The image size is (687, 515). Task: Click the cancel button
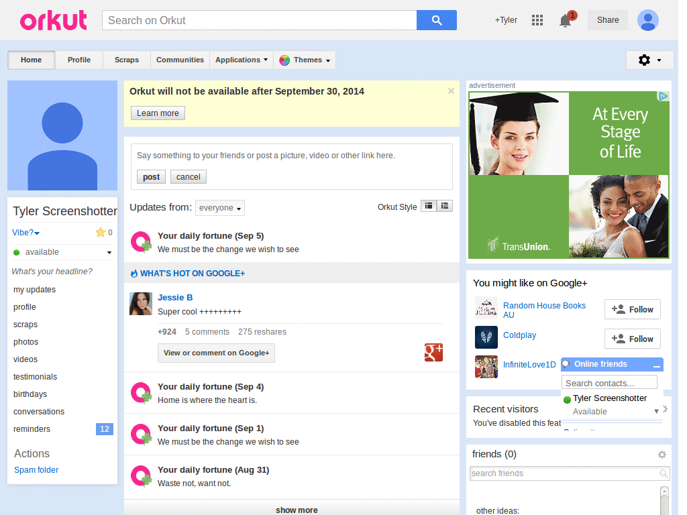pyautogui.click(x=189, y=177)
